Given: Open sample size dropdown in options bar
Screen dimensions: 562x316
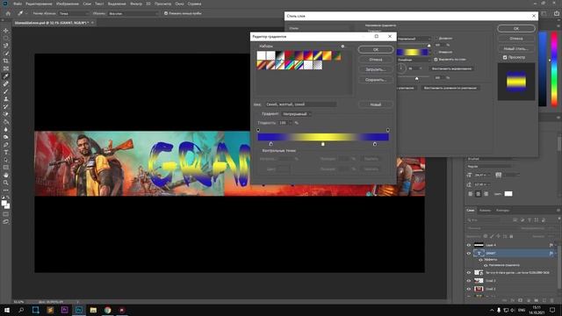Looking at the screenshot, I should [x=74, y=13].
